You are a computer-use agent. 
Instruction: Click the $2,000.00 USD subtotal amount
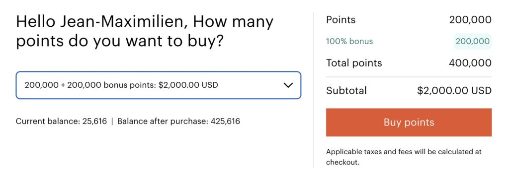pyautogui.click(x=454, y=90)
